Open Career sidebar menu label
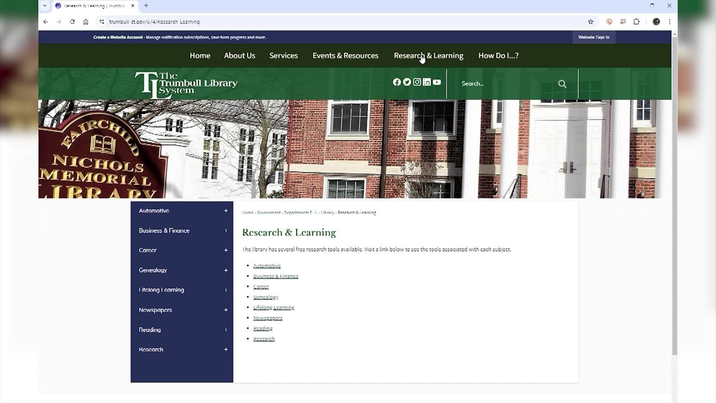Image resolution: width=716 pixels, height=403 pixels. pyautogui.click(x=148, y=250)
